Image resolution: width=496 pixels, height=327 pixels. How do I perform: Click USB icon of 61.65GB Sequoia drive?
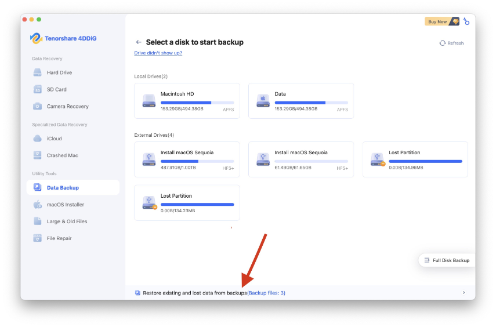(263, 159)
